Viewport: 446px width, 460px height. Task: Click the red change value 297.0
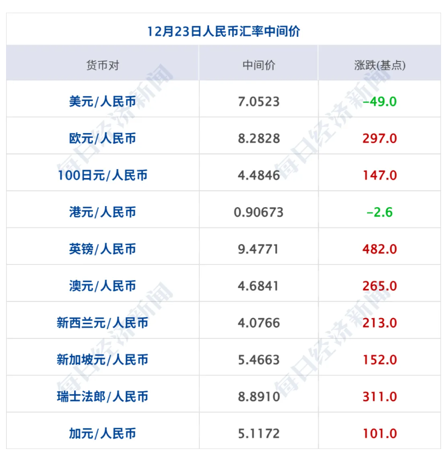(x=380, y=137)
